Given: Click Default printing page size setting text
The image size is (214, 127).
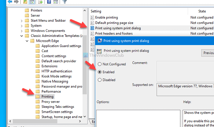Looking at the screenshot, I should click(x=114, y=23).
